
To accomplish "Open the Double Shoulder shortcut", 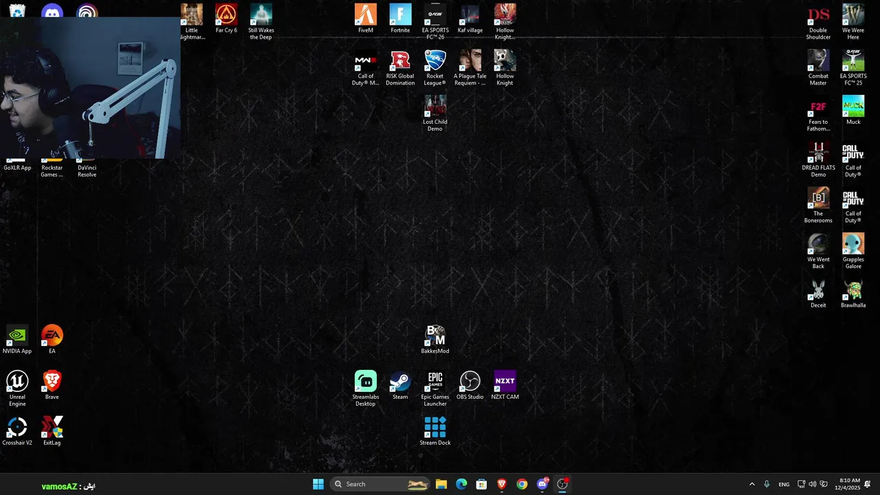I will (x=818, y=22).
